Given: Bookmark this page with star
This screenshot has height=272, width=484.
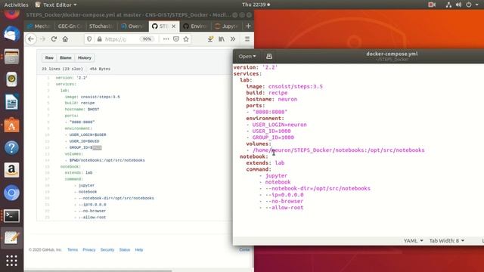Looking at the screenshot, I should tap(186, 39).
